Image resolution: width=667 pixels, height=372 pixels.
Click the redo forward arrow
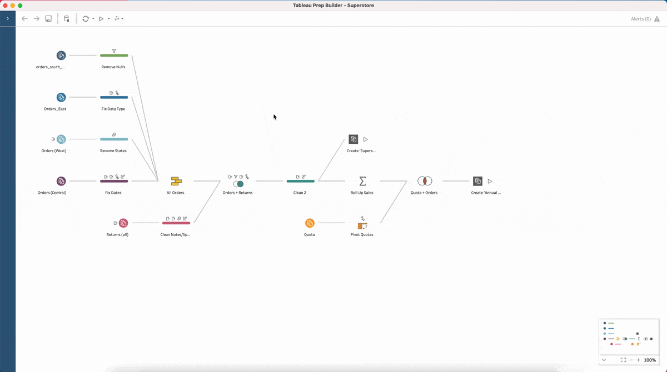pyautogui.click(x=37, y=18)
